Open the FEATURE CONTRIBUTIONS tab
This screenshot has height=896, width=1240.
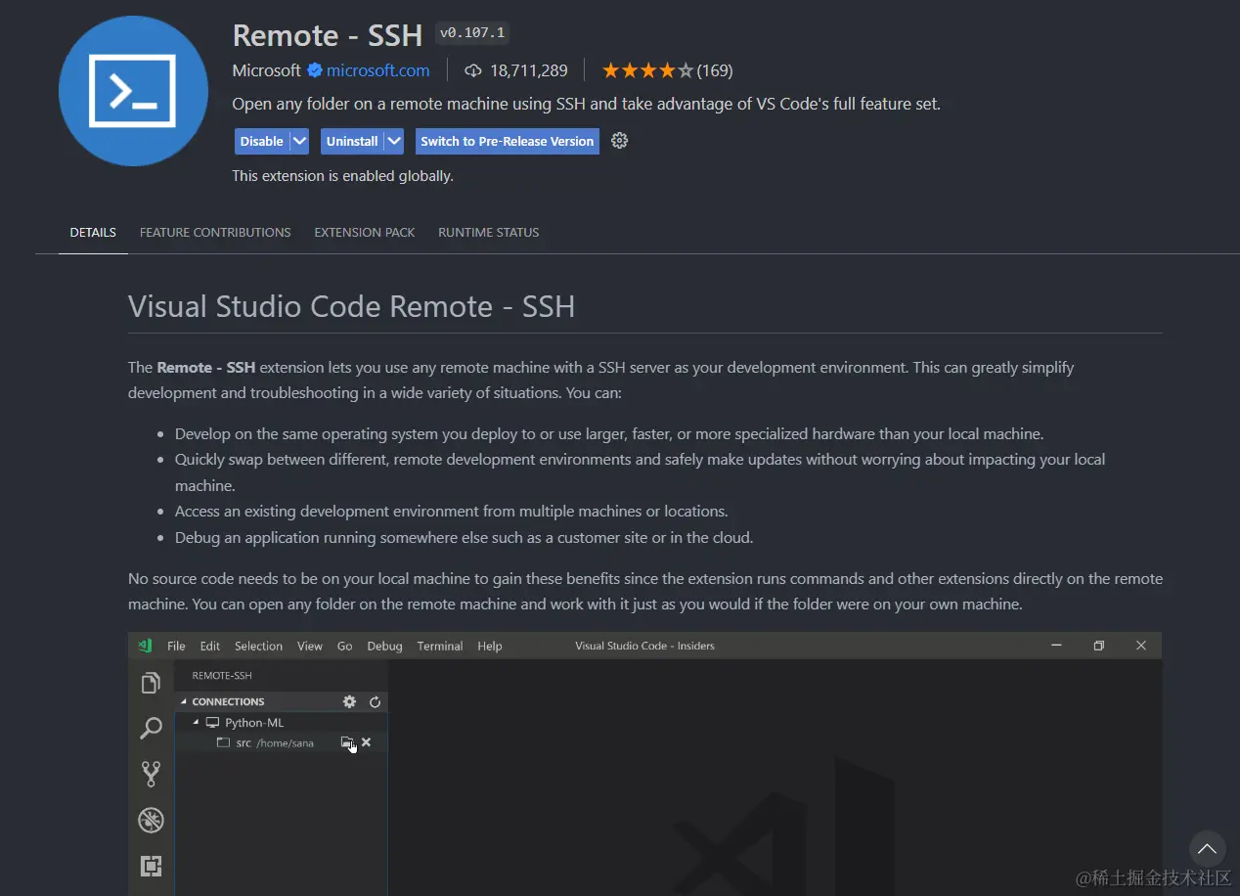click(x=215, y=233)
